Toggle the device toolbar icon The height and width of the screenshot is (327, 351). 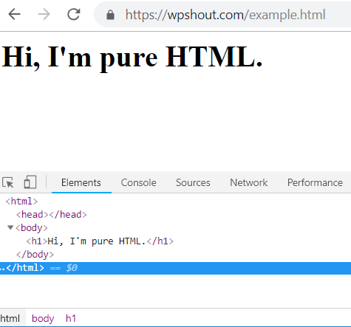click(30, 182)
